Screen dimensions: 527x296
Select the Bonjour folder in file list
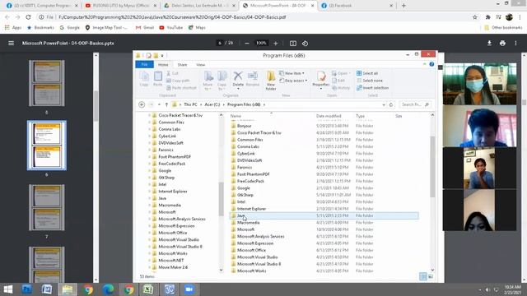[x=324, y=126]
